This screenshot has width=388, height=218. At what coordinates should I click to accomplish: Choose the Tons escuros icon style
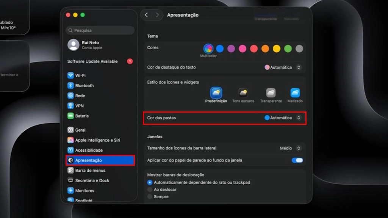243,93
